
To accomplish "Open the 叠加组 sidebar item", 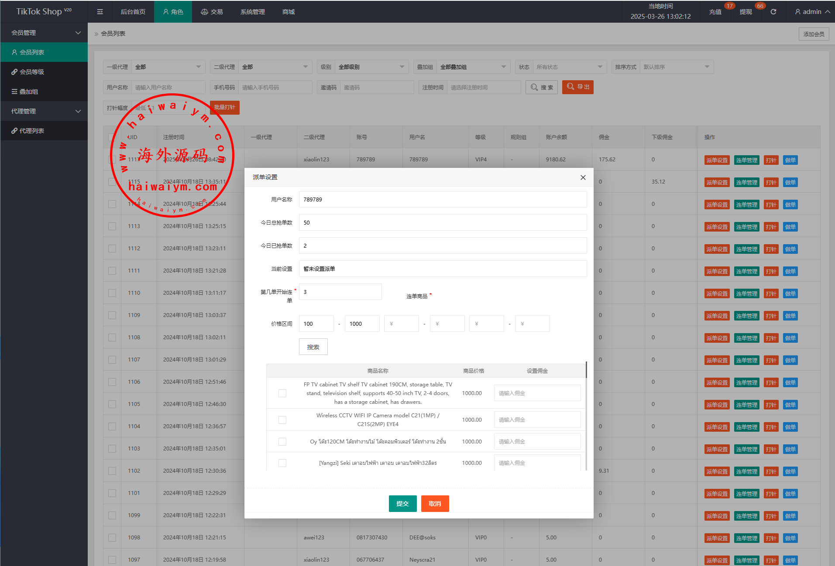I will pos(28,92).
